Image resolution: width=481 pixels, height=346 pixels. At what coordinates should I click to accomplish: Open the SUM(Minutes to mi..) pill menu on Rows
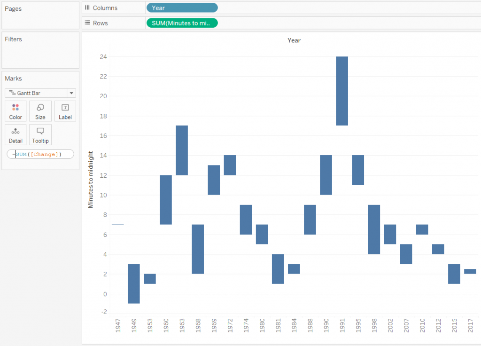point(214,23)
